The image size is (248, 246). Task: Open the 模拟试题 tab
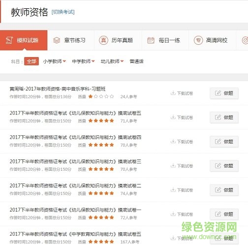click(24, 40)
